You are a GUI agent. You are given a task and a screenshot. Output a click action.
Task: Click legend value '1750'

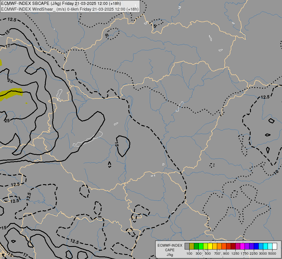(245, 254)
